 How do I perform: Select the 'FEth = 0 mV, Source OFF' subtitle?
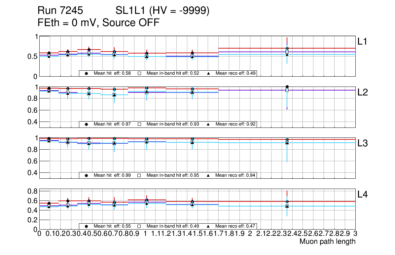click(99, 23)
